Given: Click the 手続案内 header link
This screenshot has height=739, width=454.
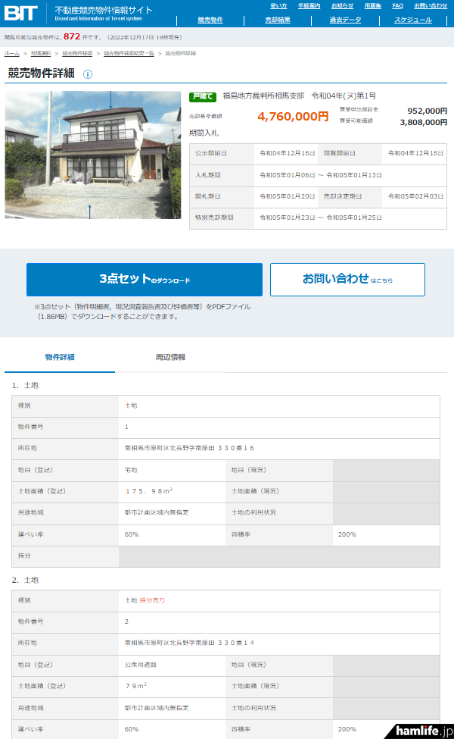Looking at the screenshot, I should [x=309, y=6].
